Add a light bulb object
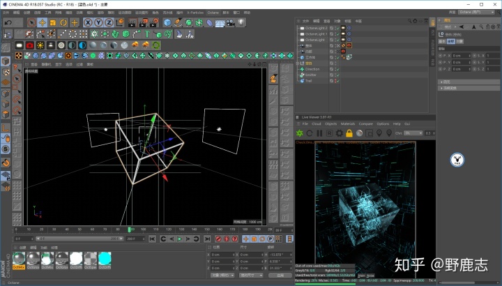Screen dimensions: 502x286 tap(241, 22)
